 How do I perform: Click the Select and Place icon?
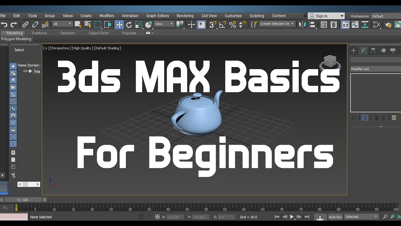148,24
